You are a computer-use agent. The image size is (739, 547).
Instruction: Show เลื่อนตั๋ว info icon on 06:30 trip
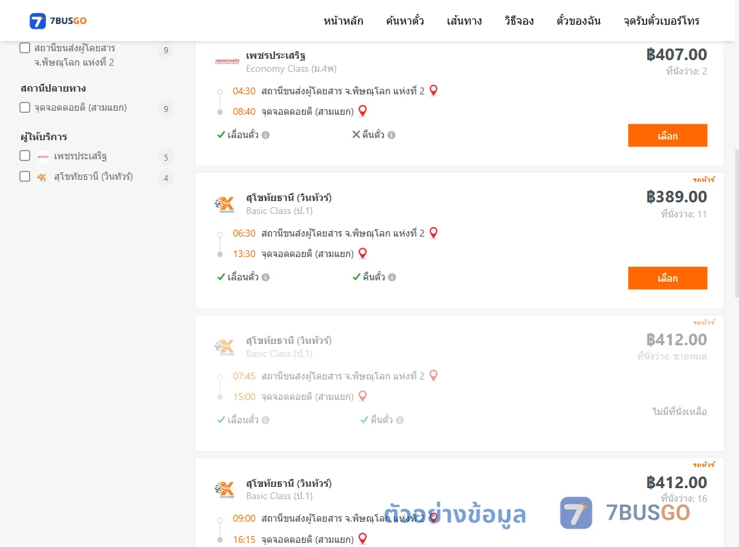265,278
